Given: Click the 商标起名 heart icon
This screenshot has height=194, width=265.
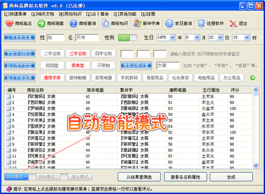Looking at the screenshot, I should (x=9, y=23).
